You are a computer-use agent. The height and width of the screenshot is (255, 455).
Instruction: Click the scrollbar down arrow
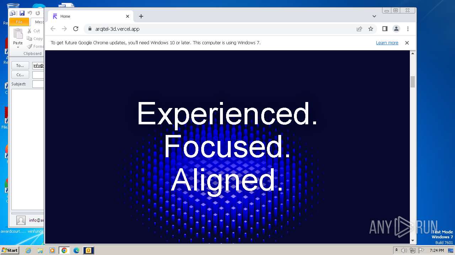point(413,241)
